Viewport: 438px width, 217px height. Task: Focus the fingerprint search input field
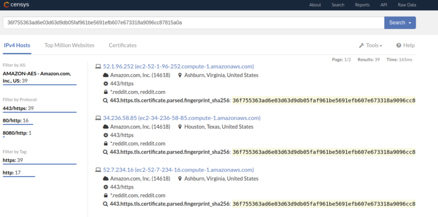click(x=193, y=23)
